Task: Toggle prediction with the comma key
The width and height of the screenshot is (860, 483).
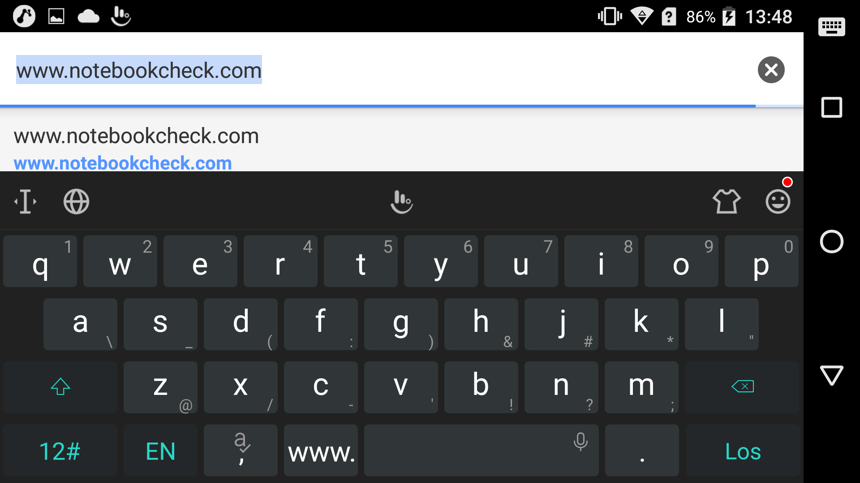Action: pos(241,450)
